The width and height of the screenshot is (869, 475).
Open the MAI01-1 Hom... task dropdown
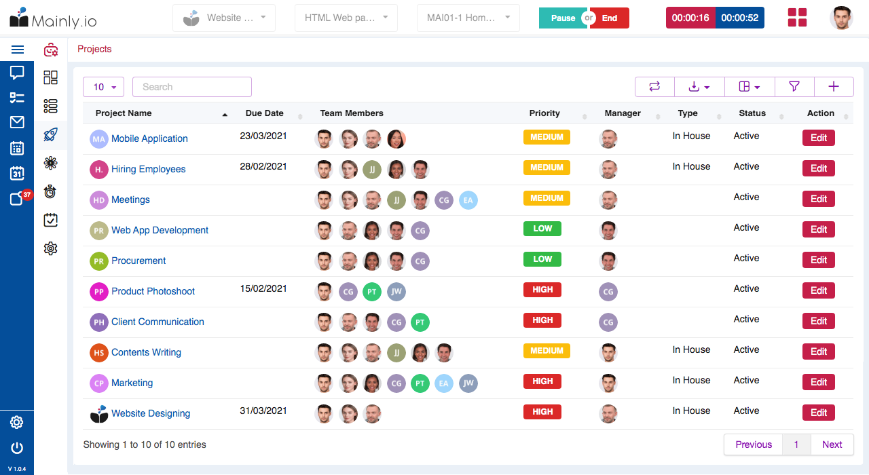click(x=468, y=18)
